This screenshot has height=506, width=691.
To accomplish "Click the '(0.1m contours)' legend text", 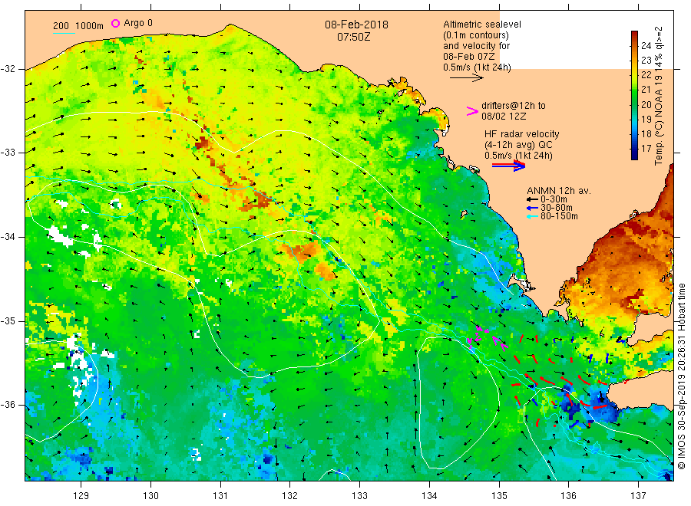I will point(476,35).
